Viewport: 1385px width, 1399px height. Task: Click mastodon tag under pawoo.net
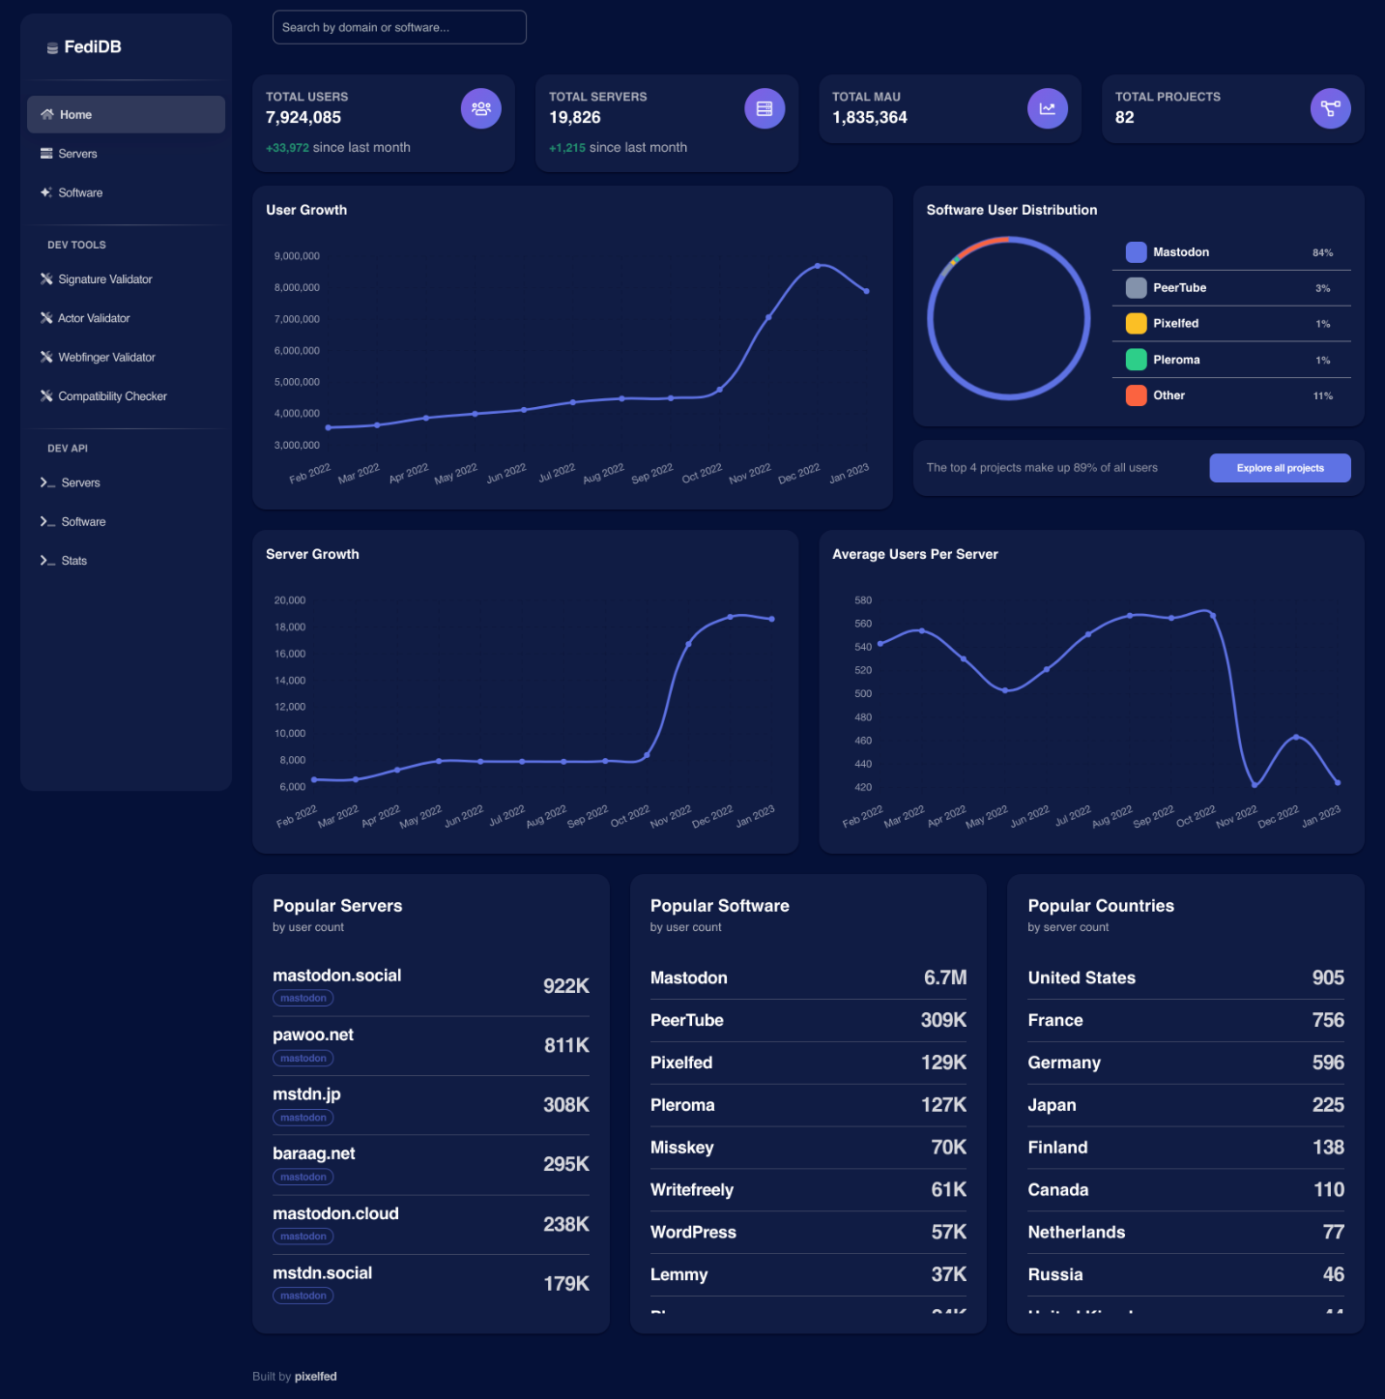pos(303,1059)
